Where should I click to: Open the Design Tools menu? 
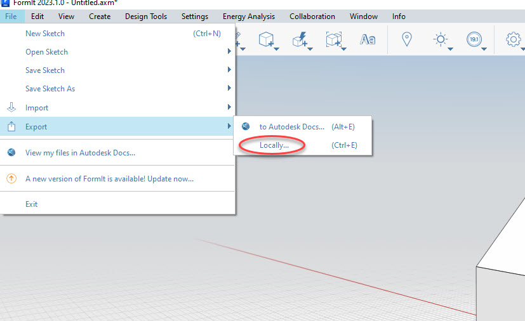(146, 16)
